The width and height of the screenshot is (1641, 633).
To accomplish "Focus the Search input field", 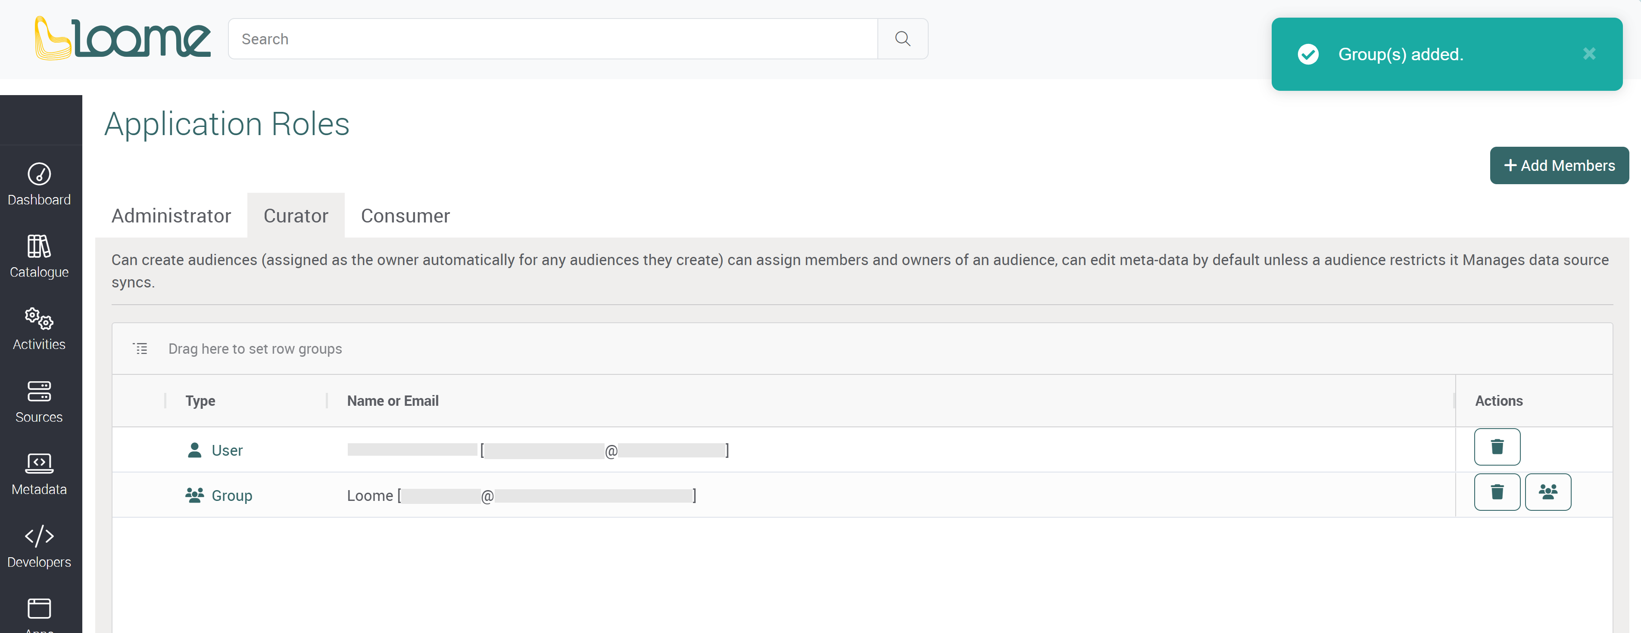I will click(552, 39).
